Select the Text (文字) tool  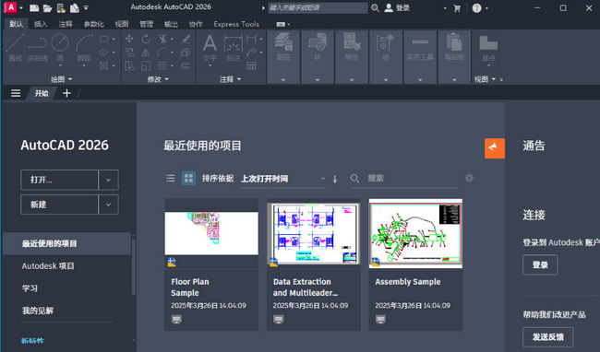pyautogui.click(x=210, y=49)
